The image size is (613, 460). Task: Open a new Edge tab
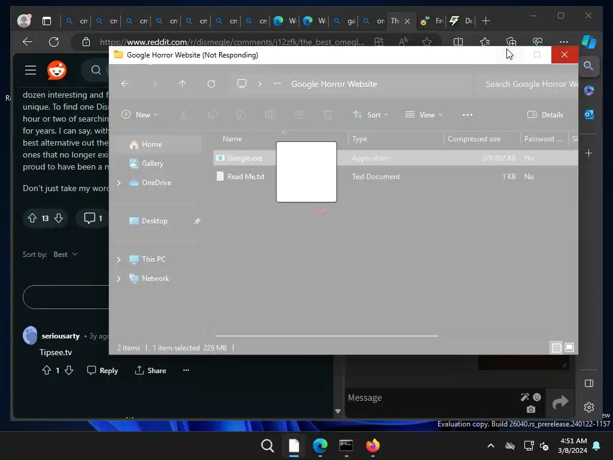click(485, 21)
